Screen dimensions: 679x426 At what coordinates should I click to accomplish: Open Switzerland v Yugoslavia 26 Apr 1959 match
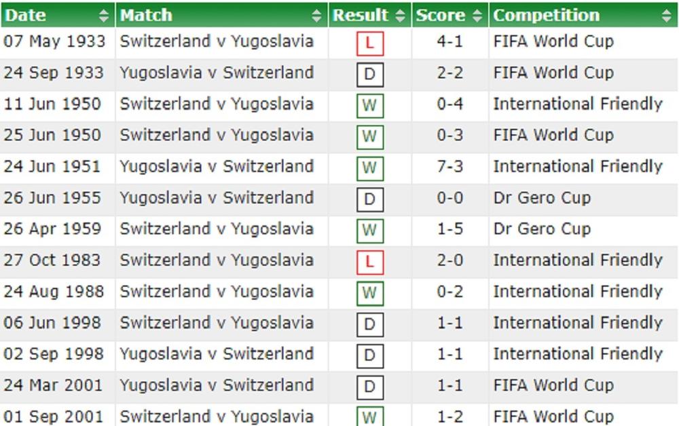(x=217, y=229)
